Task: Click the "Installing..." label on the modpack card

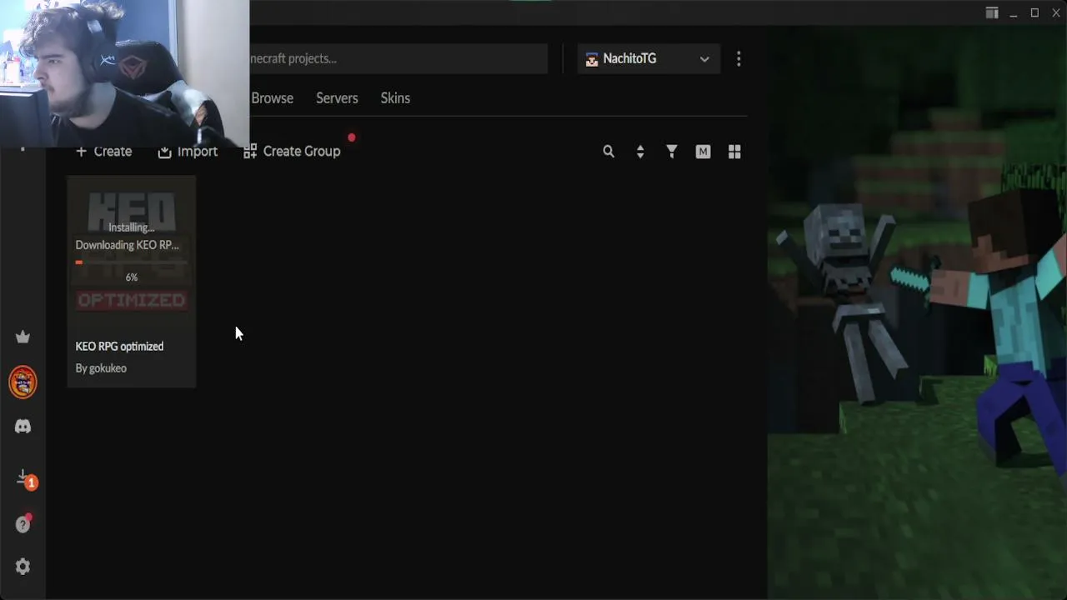Action: pyautogui.click(x=132, y=227)
